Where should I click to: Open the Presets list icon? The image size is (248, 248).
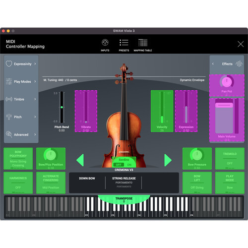click(x=124, y=43)
